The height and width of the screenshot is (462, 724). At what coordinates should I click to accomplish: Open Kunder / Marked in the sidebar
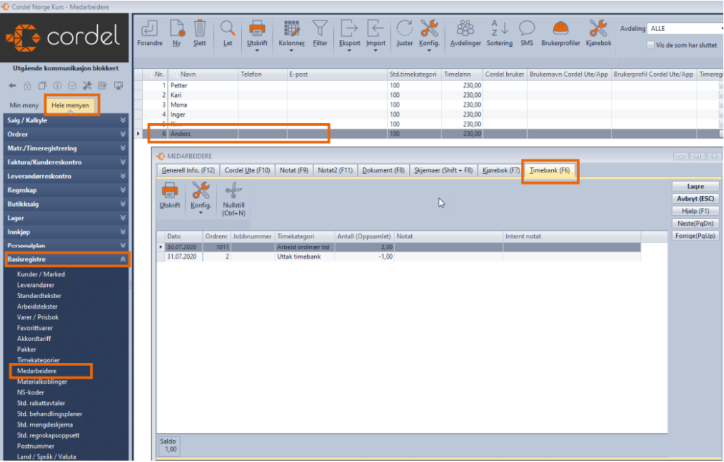tap(41, 274)
